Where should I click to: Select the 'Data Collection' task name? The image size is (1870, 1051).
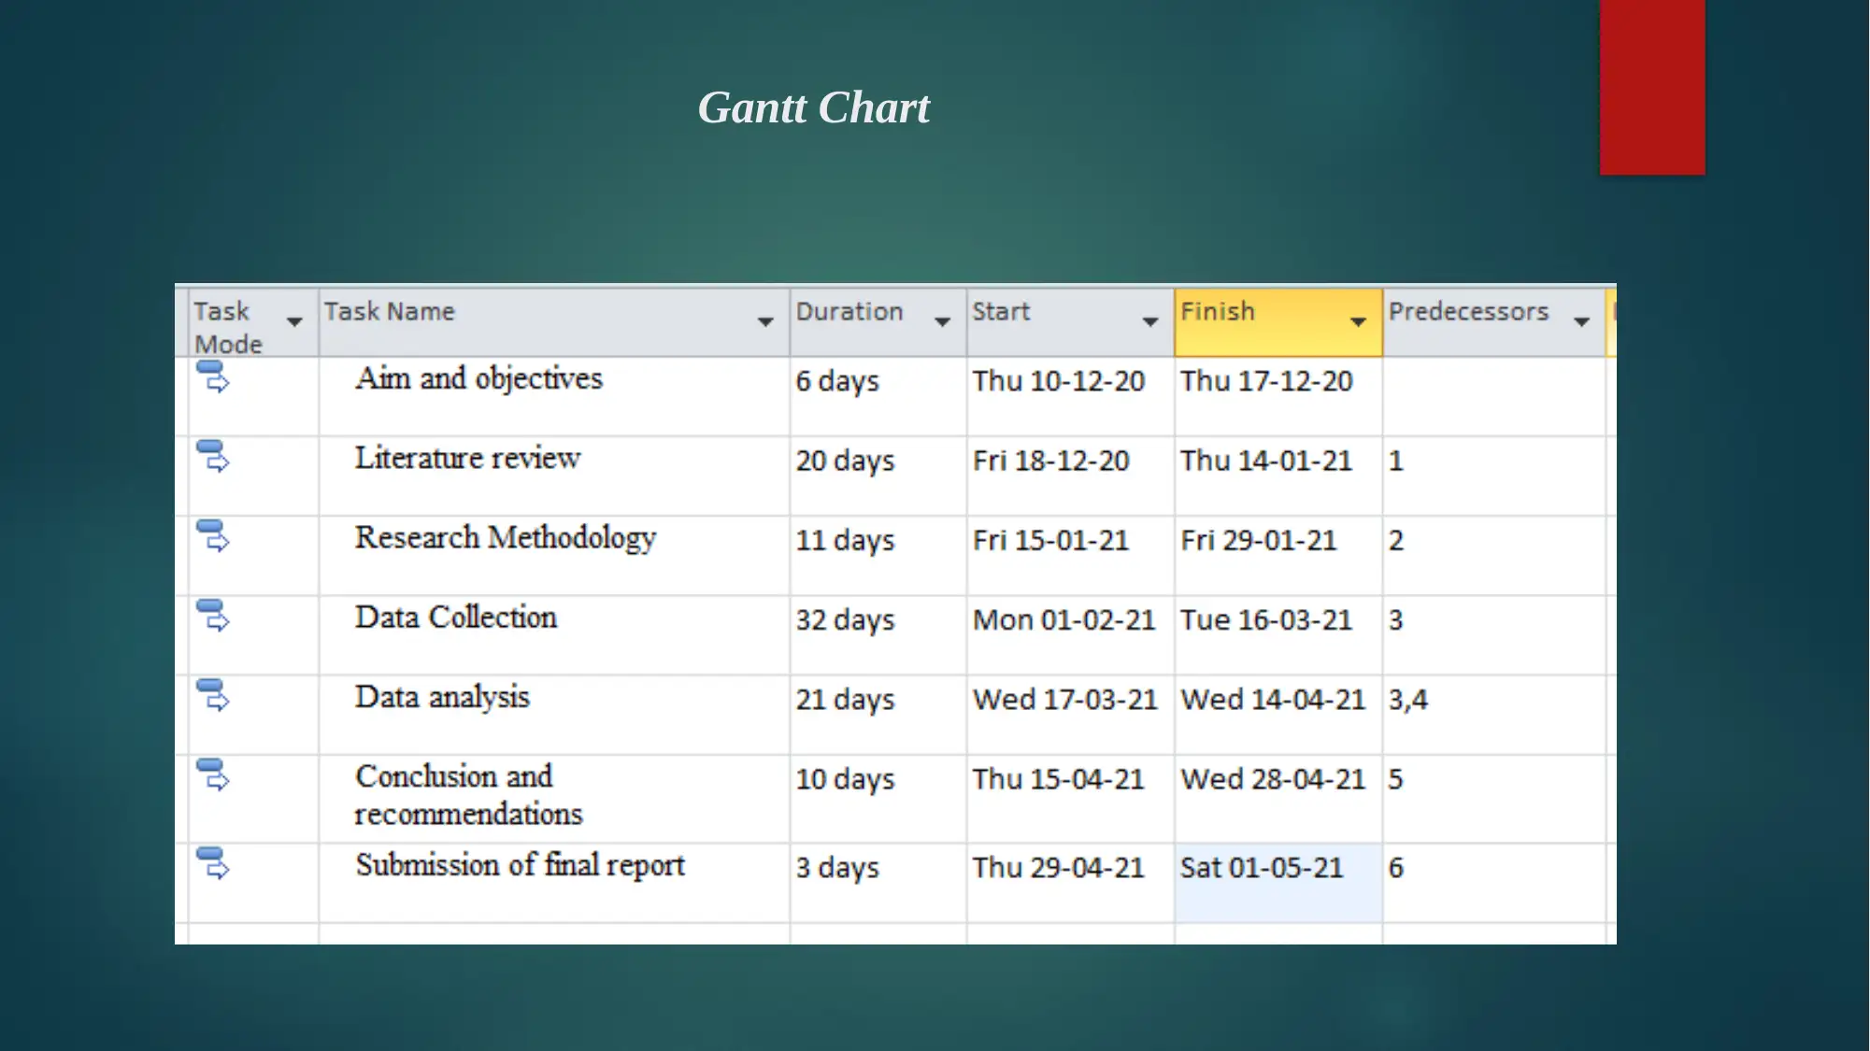click(x=456, y=618)
